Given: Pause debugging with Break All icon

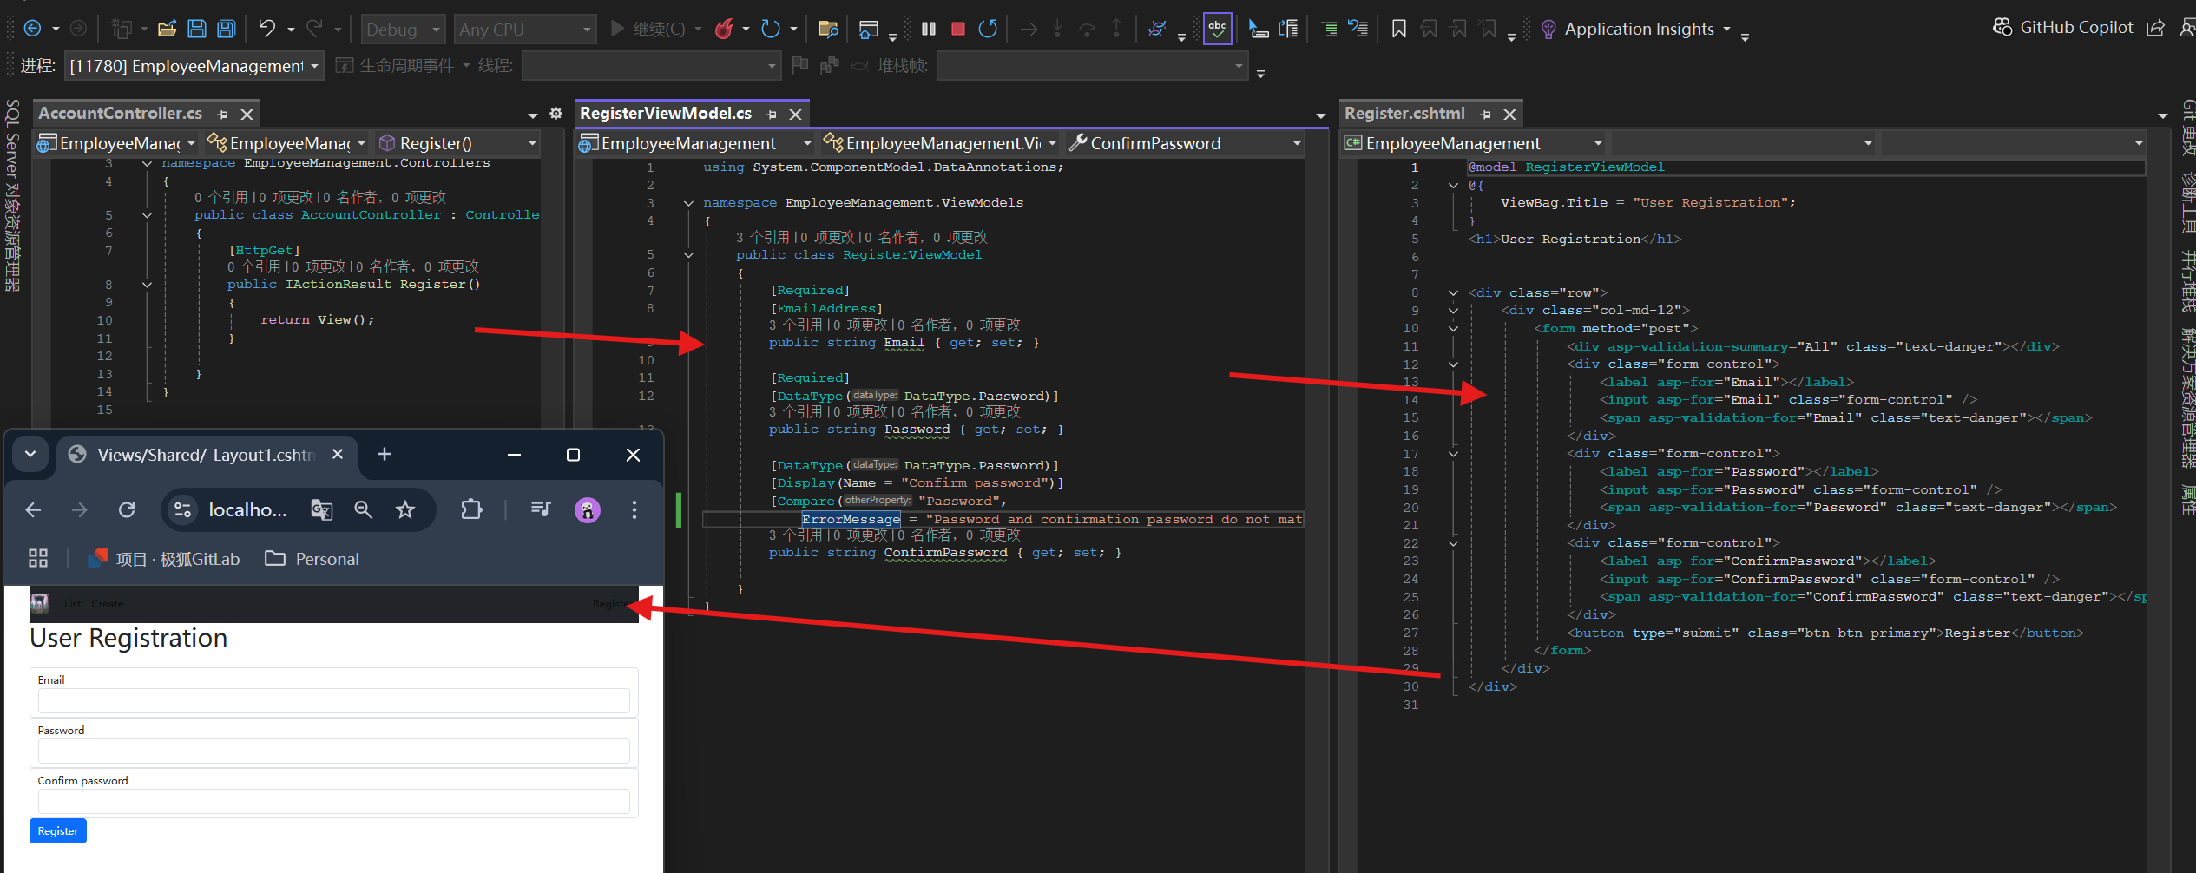Looking at the screenshot, I should tap(929, 29).
